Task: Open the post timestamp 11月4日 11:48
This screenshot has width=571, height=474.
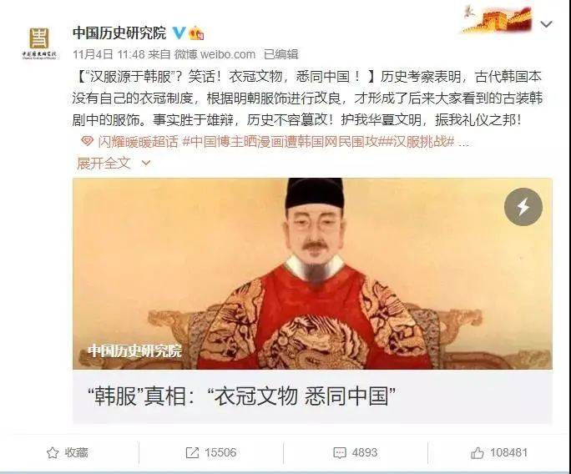Action: (109, 54)
